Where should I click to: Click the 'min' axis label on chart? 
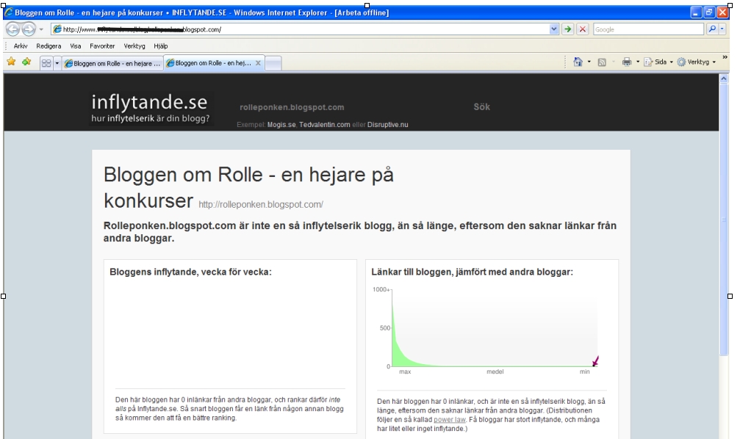tap(585, 371)
